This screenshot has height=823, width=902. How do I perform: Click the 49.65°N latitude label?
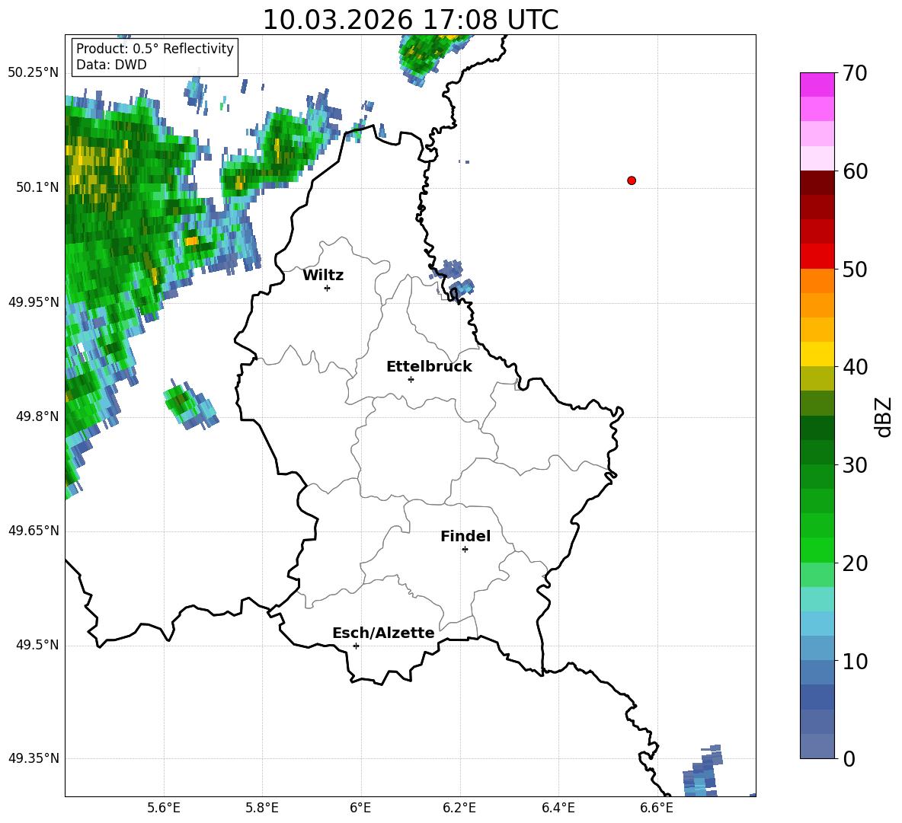[34, 531]
